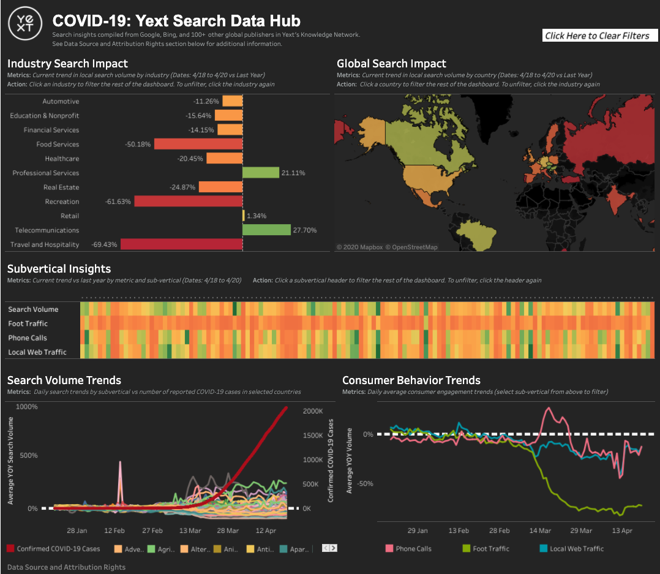Click the Telecommunications green bar

(266, 230)
